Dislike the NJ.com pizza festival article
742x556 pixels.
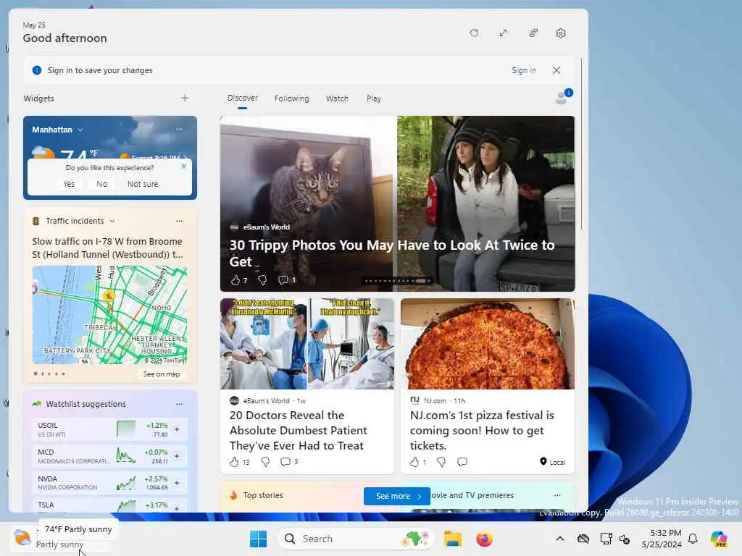441,462
